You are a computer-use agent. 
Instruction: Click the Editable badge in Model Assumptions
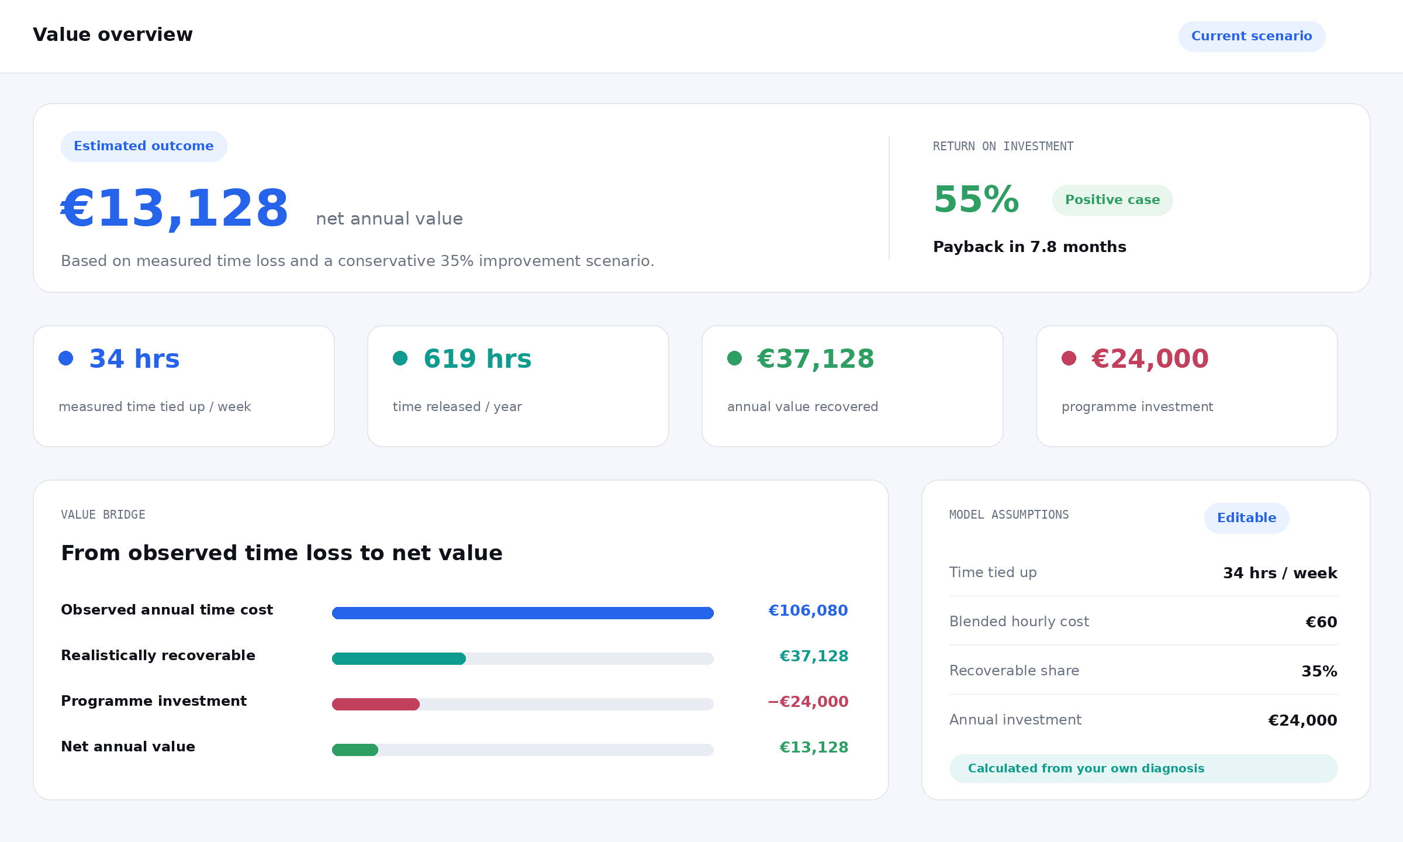pos(1246,518)
